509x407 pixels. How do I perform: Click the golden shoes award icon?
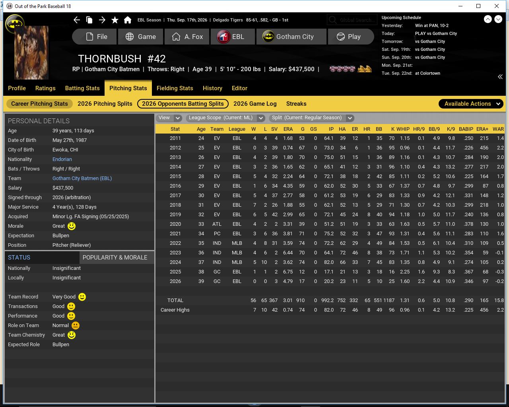(364, 69)
